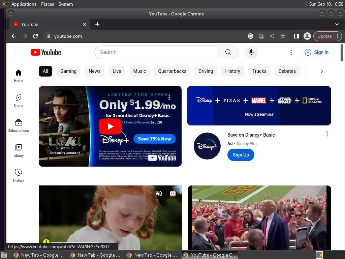Click the Chrome Update button

pos(324,36)
